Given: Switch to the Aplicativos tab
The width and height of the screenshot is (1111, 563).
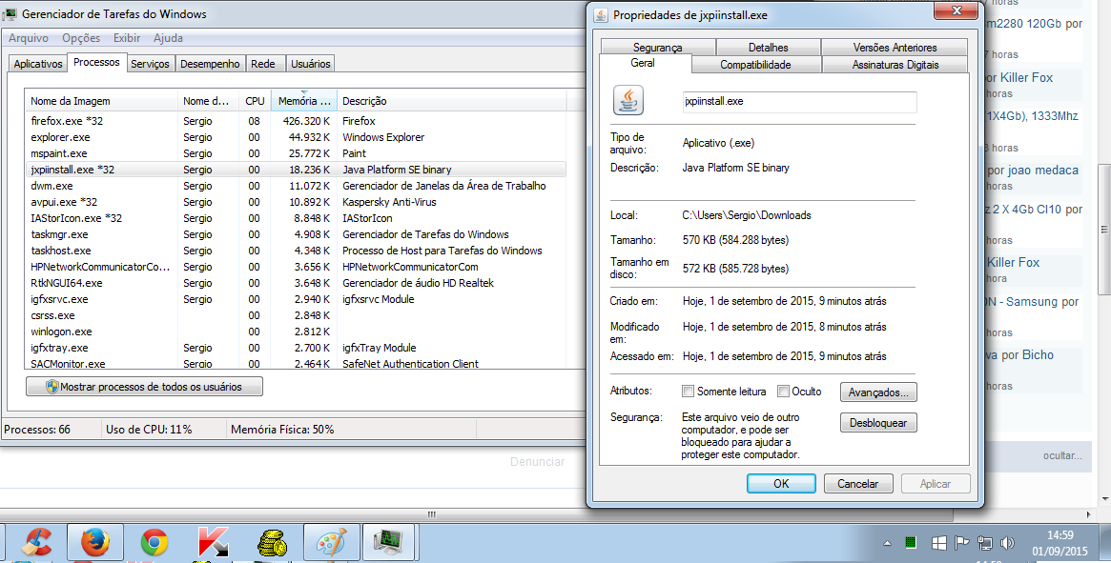Looking at the screenshot, I should click(x=37, y=64).
